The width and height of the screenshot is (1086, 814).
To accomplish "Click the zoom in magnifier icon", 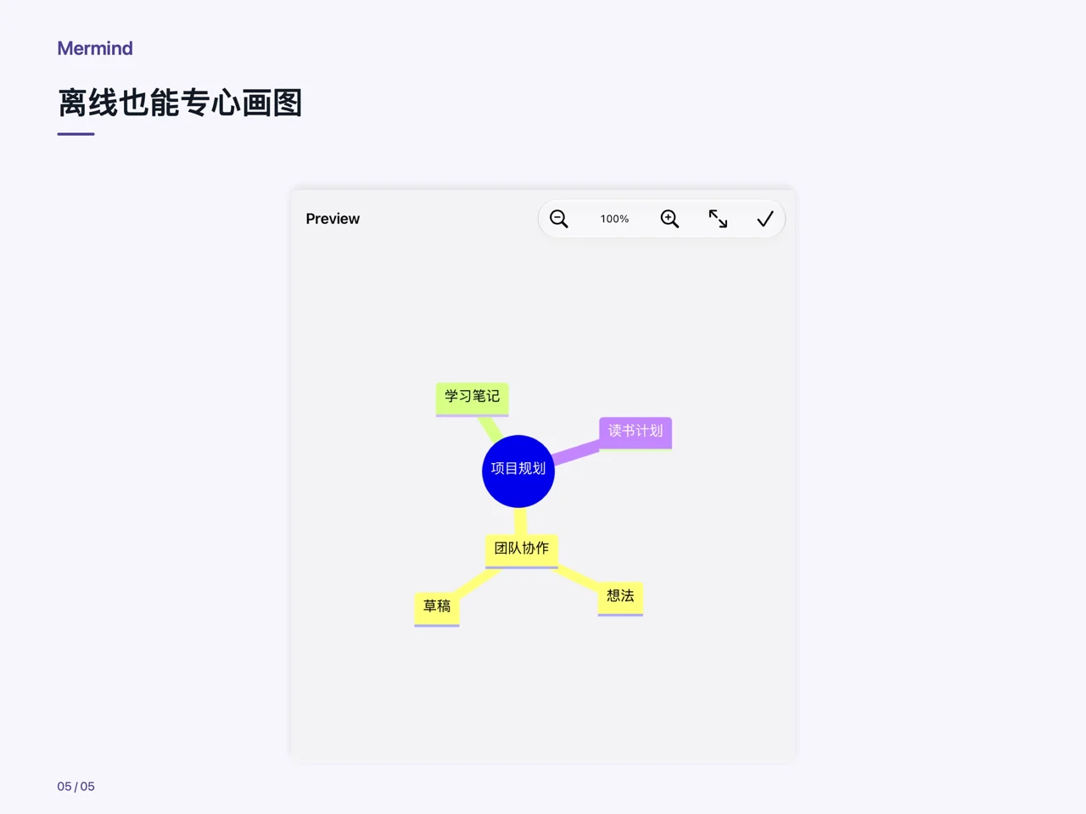I will coord(669,219).
